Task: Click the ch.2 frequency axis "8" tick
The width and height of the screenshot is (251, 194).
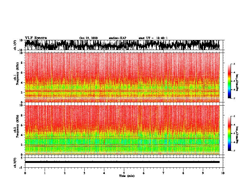Action: [x=22, y=115]
